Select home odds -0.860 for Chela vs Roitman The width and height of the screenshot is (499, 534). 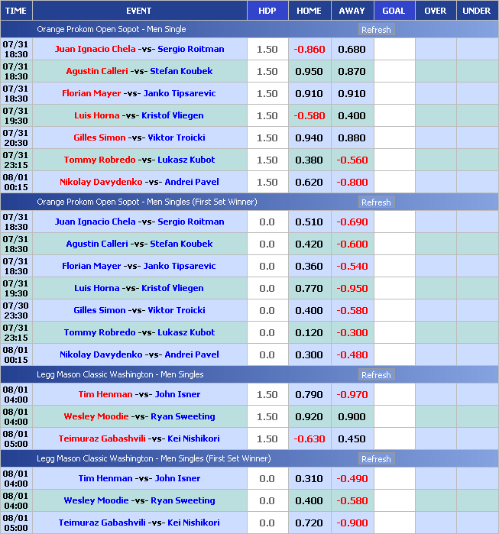309,49
